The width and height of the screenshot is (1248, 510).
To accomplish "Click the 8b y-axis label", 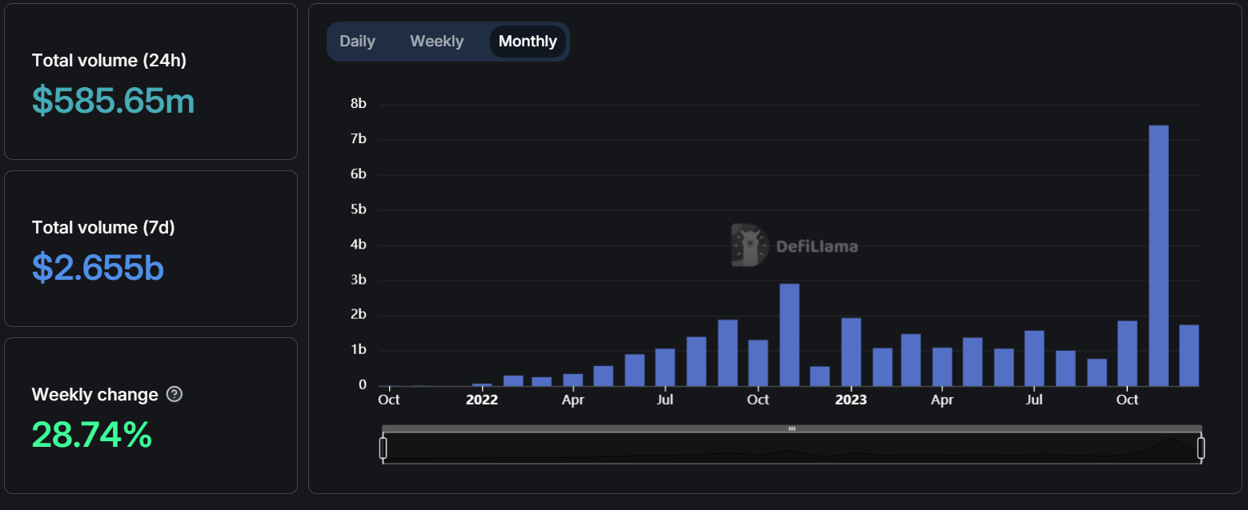I will pos(357,102).
